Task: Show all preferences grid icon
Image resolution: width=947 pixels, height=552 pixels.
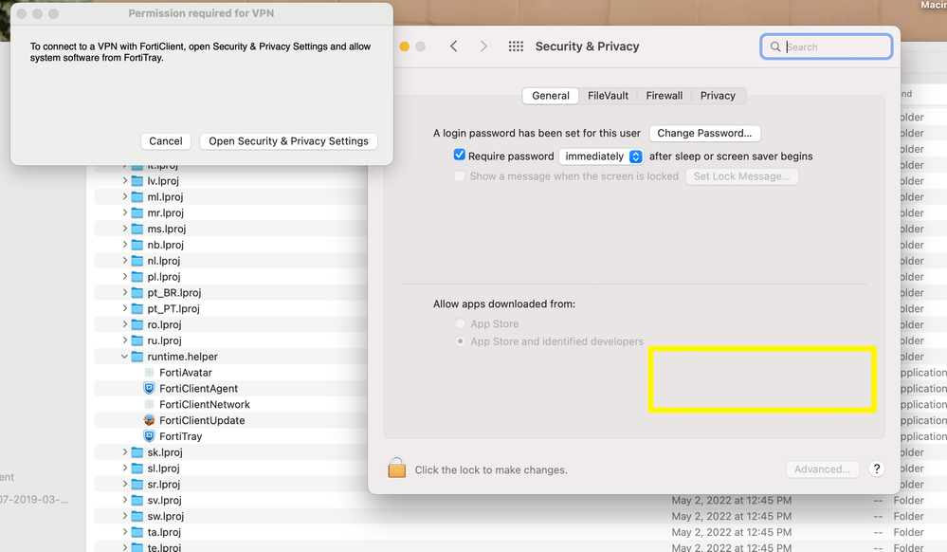Action: pos(516,46)
